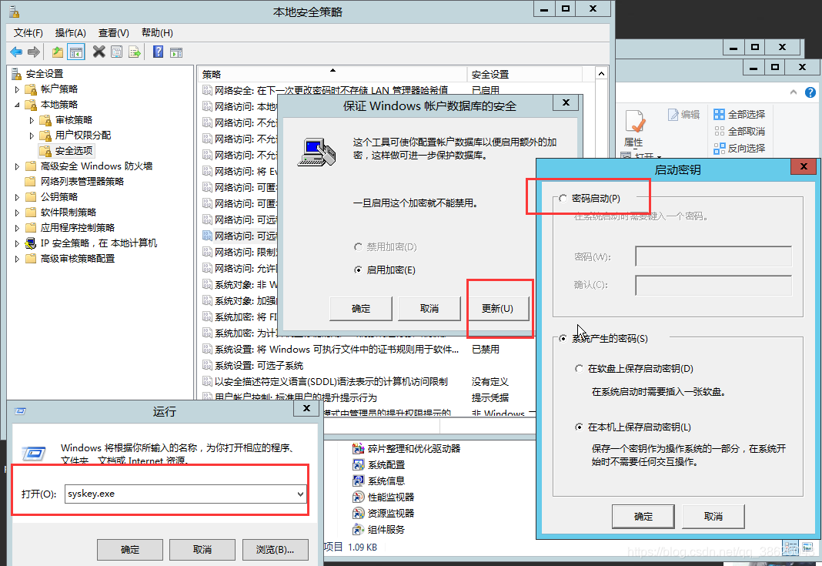The width and height of the screenshot is (822, 566).
Task: Click the 全部取消 icon in the Explorer ribbon
Action: click(719, 131)
